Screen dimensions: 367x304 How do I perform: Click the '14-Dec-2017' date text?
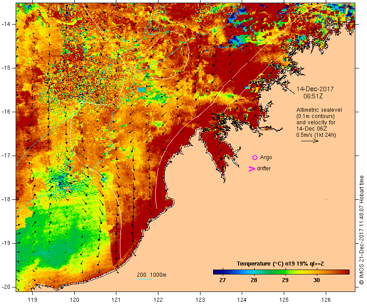coord(315,89)
